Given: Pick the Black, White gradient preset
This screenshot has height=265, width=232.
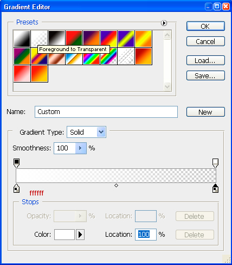Looking at the screenshot, I should [x=56, y=39].
